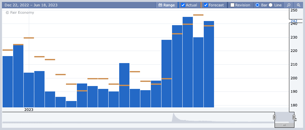The image size is (305, 130).
Task: Enable the Revision checkbox
Action: [233, 5]
